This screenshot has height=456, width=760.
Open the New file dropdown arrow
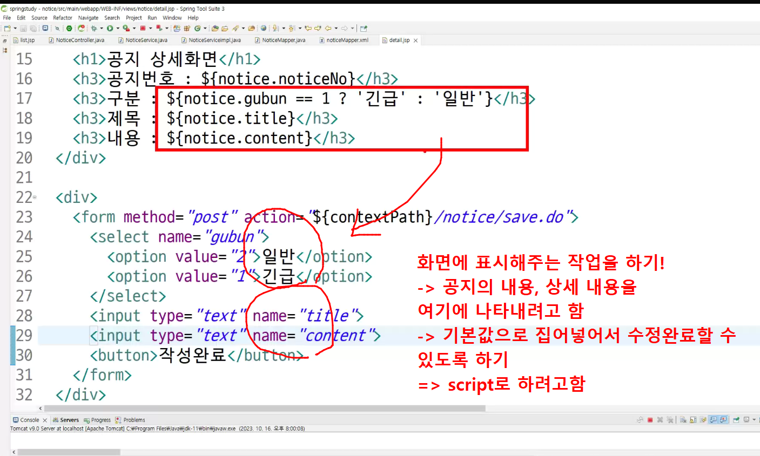[15, 28]
